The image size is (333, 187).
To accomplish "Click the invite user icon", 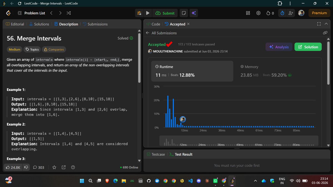I will [x=291, y=13].
